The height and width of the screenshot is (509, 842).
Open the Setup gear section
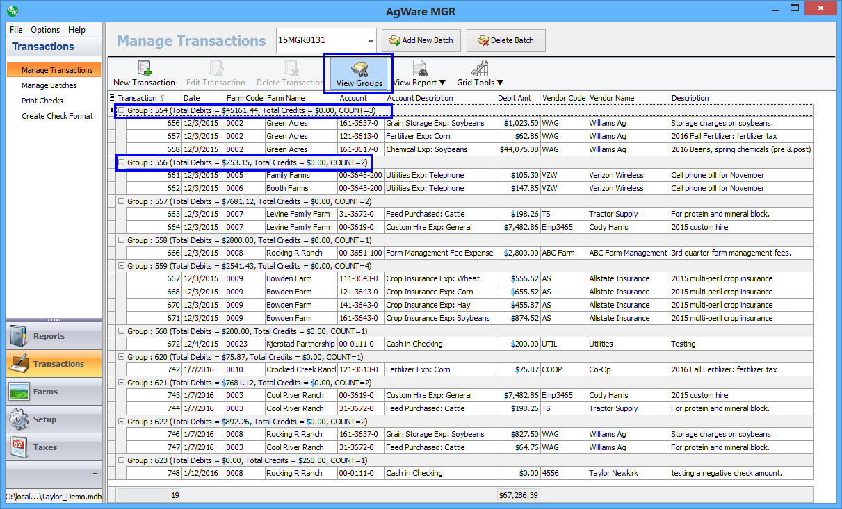pyautogui.click(x=21, y=419)
